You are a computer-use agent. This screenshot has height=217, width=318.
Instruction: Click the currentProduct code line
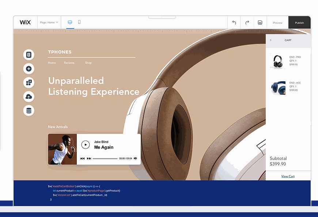click(86, 191)
